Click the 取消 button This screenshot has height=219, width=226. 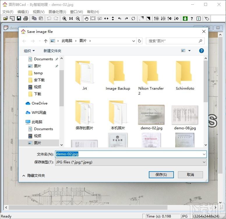click(x=190, y=175)
